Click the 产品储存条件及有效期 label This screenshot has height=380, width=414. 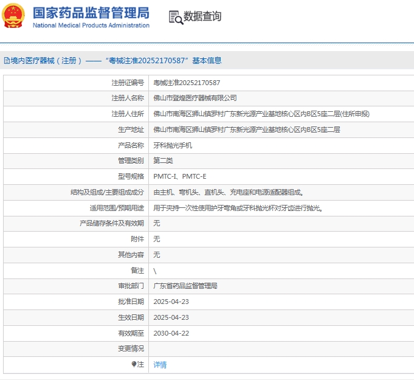click(112, 223)
